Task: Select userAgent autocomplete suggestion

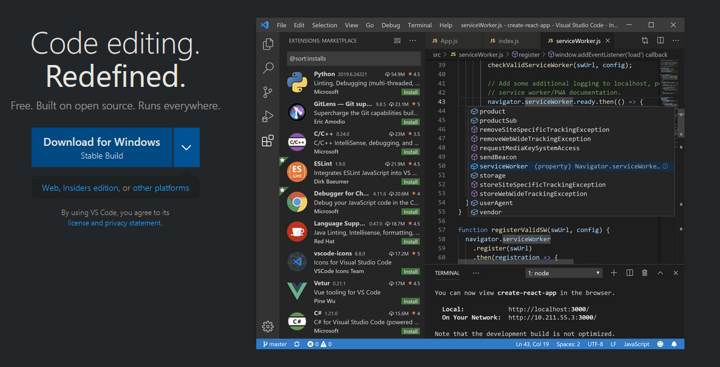Action: [x=571, y=203]
